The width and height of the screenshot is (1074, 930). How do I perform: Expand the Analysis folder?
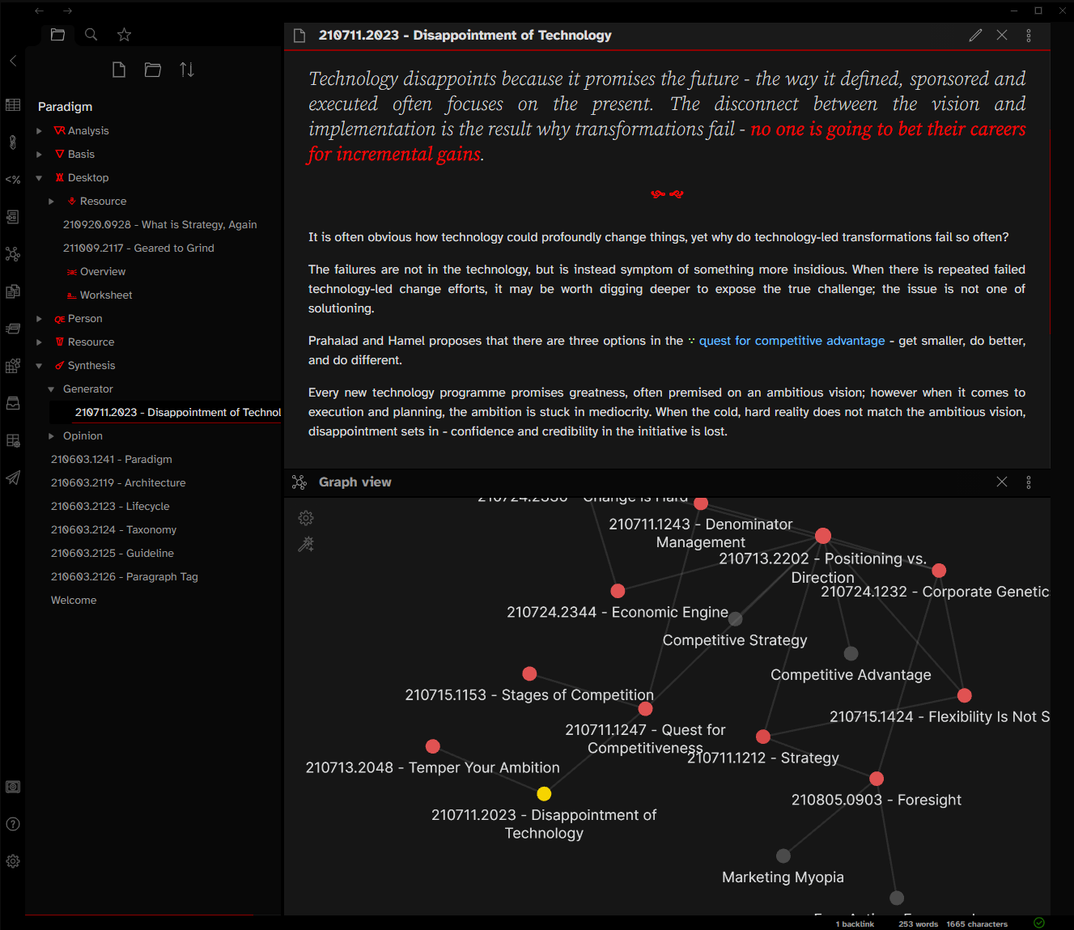pos(39,130)
